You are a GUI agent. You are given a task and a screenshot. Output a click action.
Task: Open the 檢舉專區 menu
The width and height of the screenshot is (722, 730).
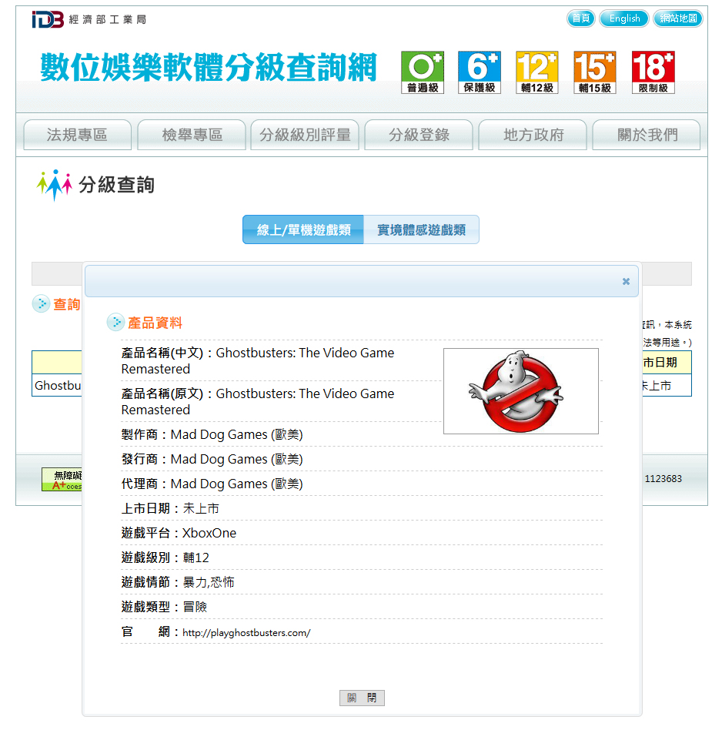[192, 136]
